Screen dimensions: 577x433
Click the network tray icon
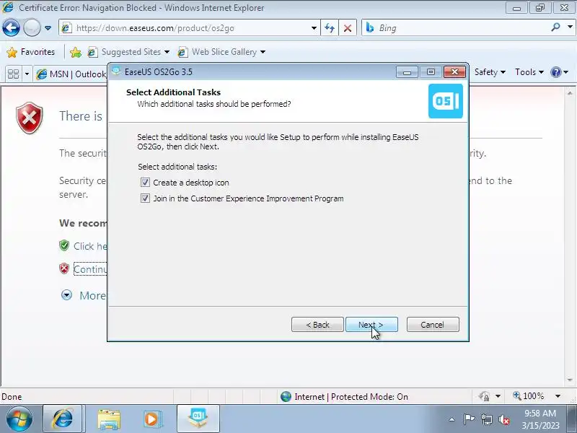[x=487, y=419]
